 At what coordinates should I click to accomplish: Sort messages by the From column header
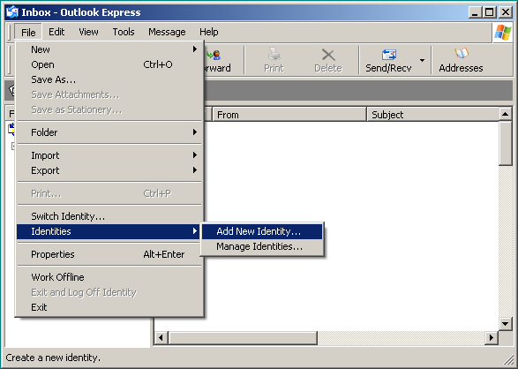pos(289,115)
